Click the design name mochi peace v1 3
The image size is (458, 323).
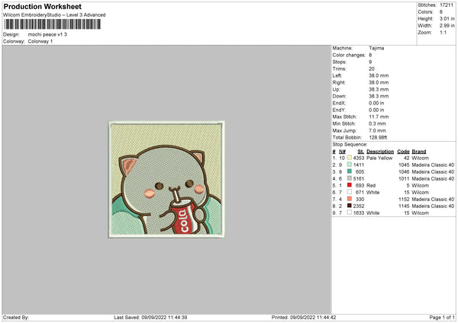[x=47, y=34]
